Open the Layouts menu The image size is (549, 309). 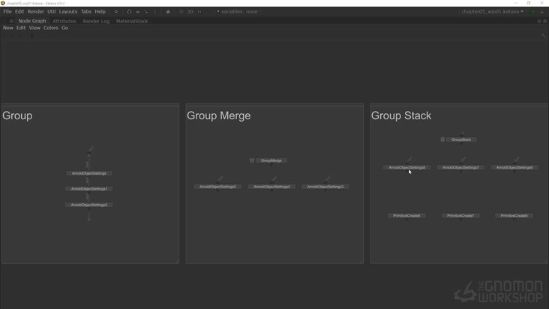(x=68, y=11)
